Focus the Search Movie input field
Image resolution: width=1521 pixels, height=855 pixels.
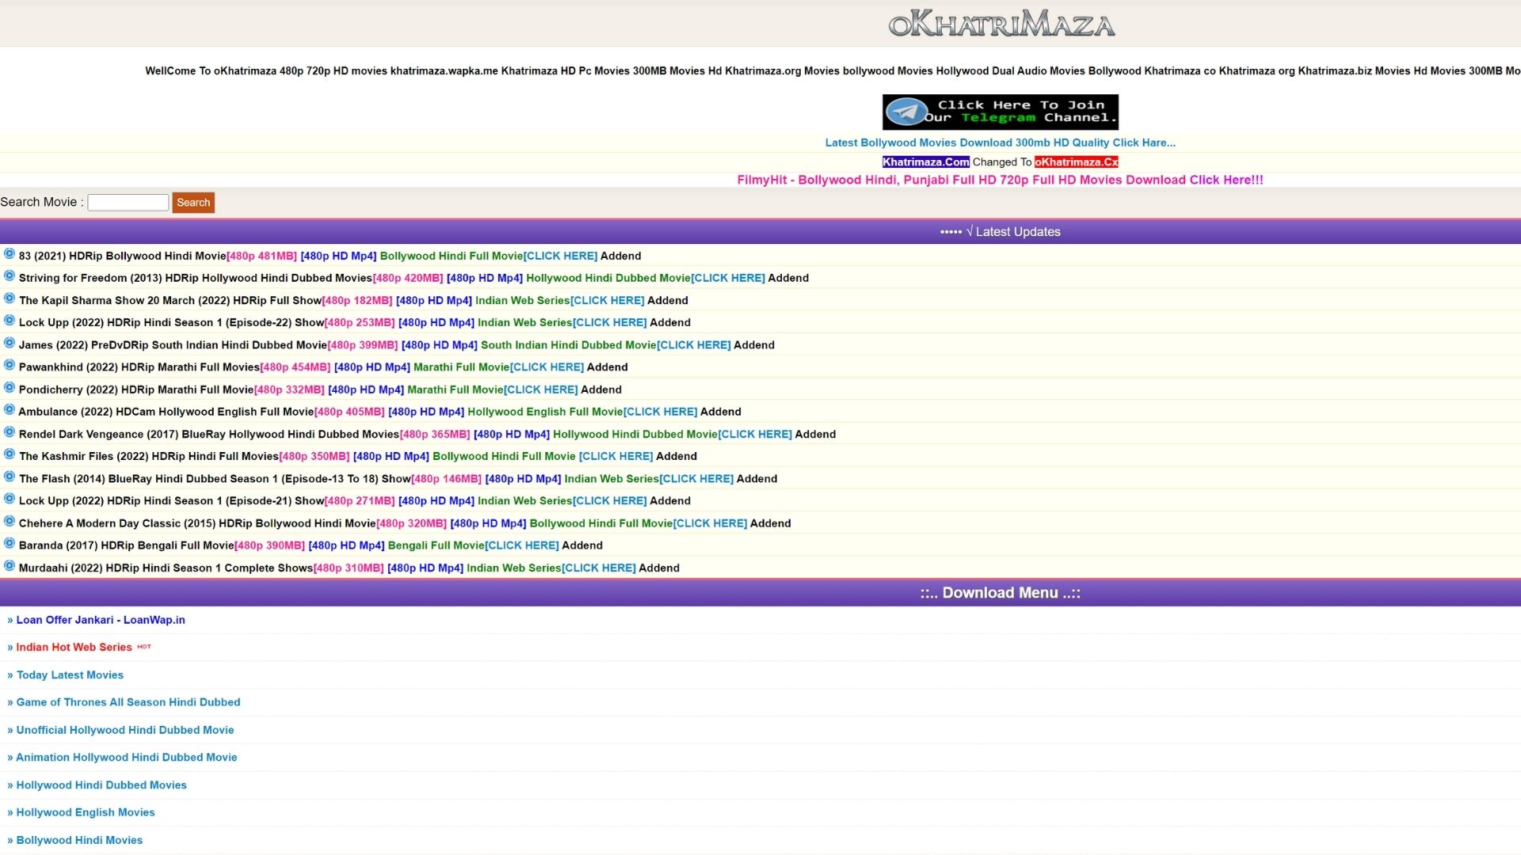128,203
